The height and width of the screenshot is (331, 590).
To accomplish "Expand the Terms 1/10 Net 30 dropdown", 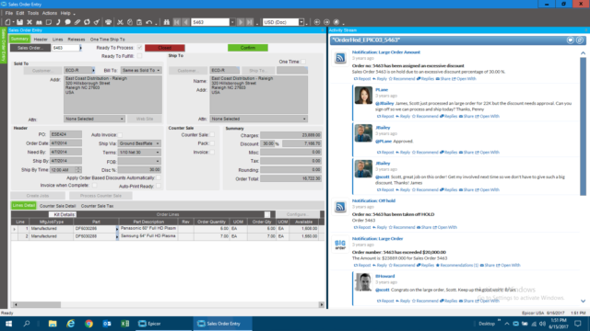I will 139,153.
